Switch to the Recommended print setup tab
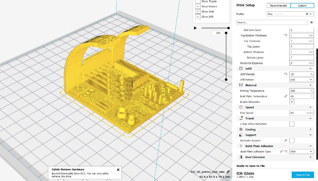 point(278,6)
